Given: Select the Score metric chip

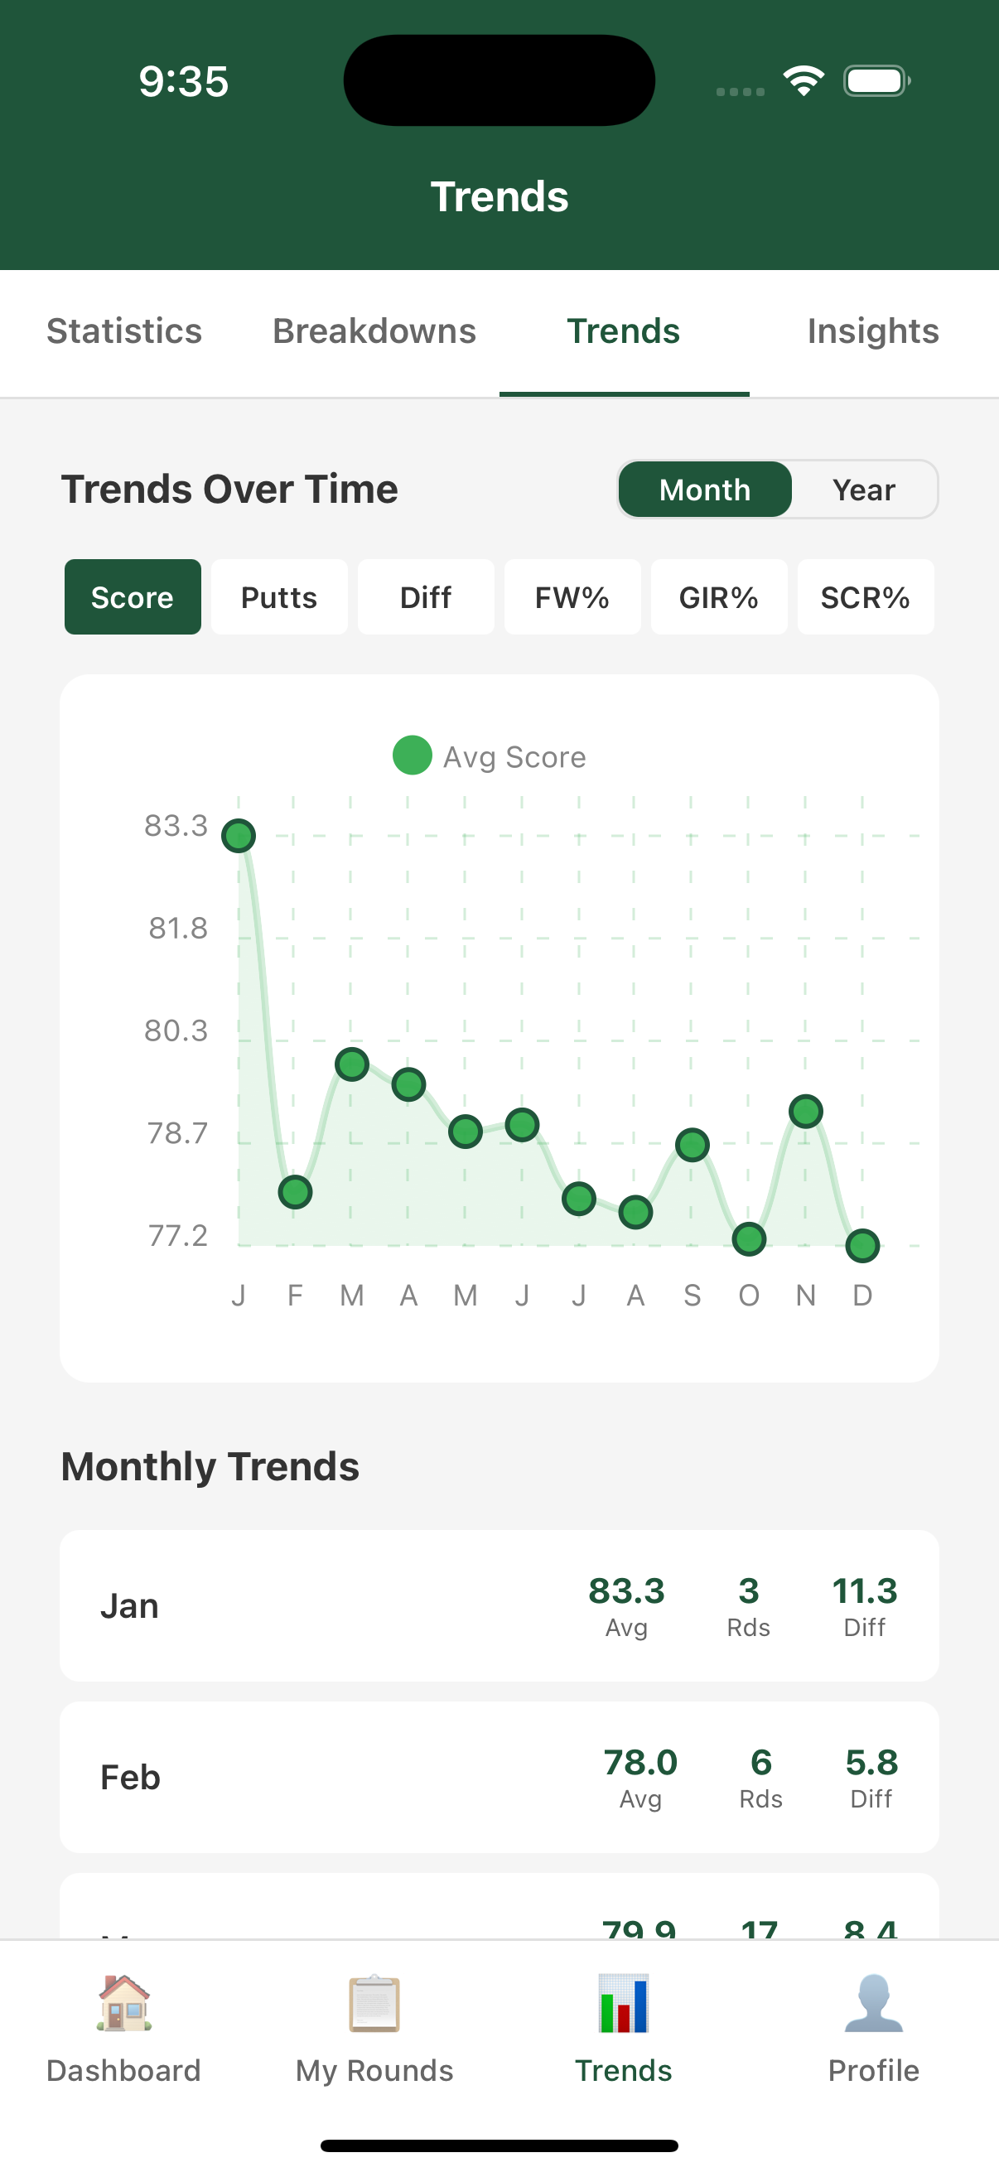Looking at the screenshot, I should click(133, 597).
